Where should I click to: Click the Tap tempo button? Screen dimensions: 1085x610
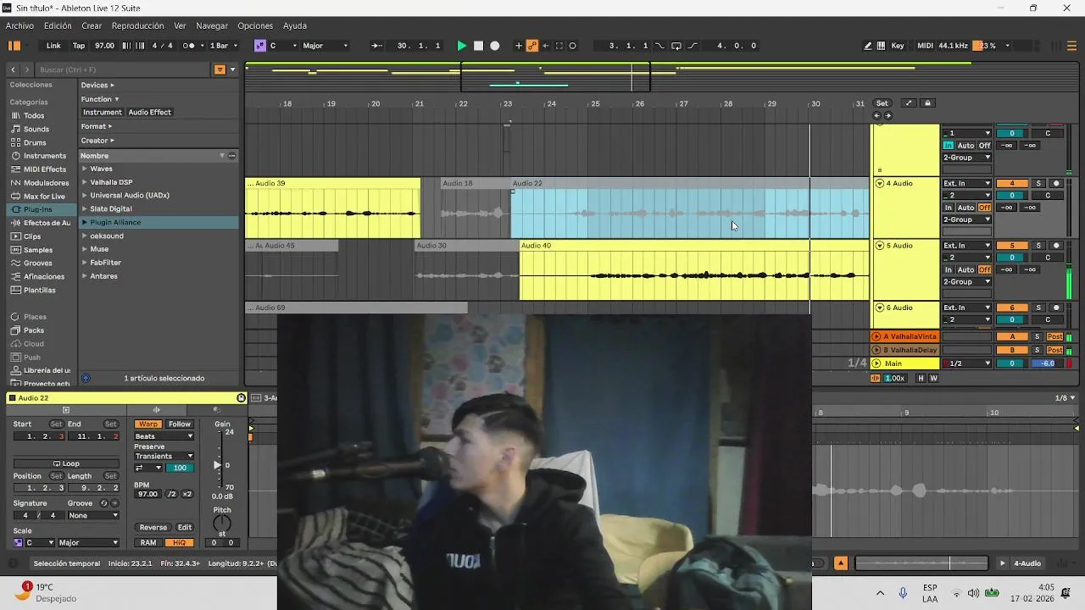79,46
